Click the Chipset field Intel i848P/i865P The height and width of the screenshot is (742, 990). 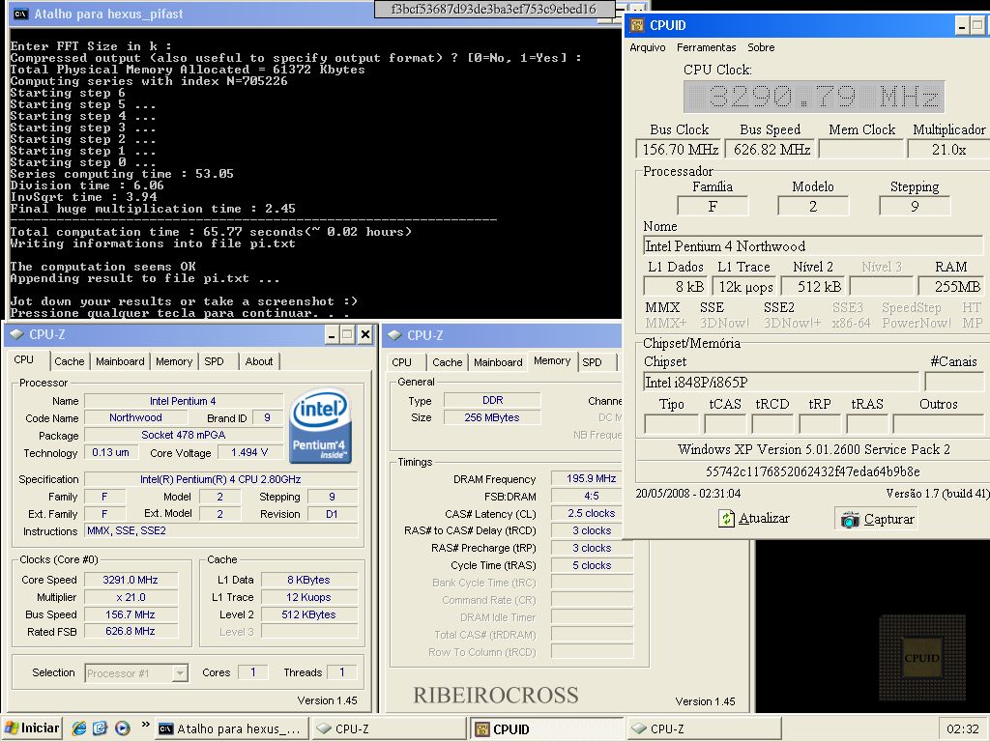point(780,382)
